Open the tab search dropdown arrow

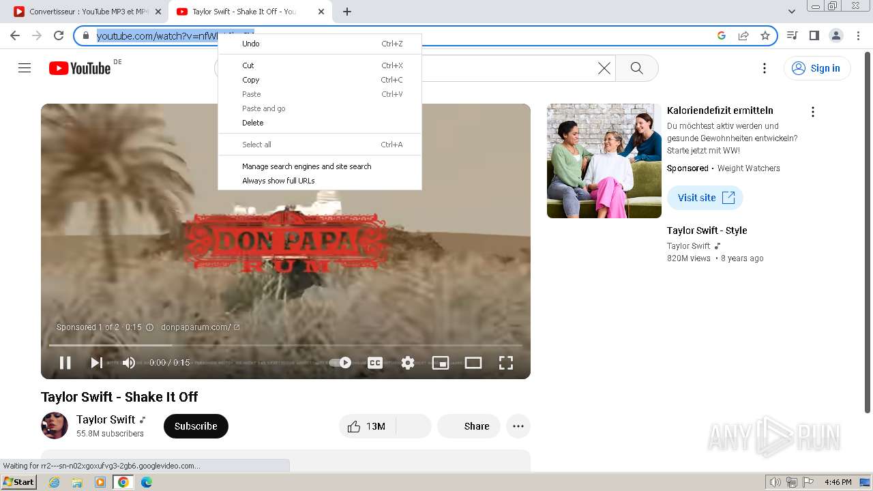(791, 12)
